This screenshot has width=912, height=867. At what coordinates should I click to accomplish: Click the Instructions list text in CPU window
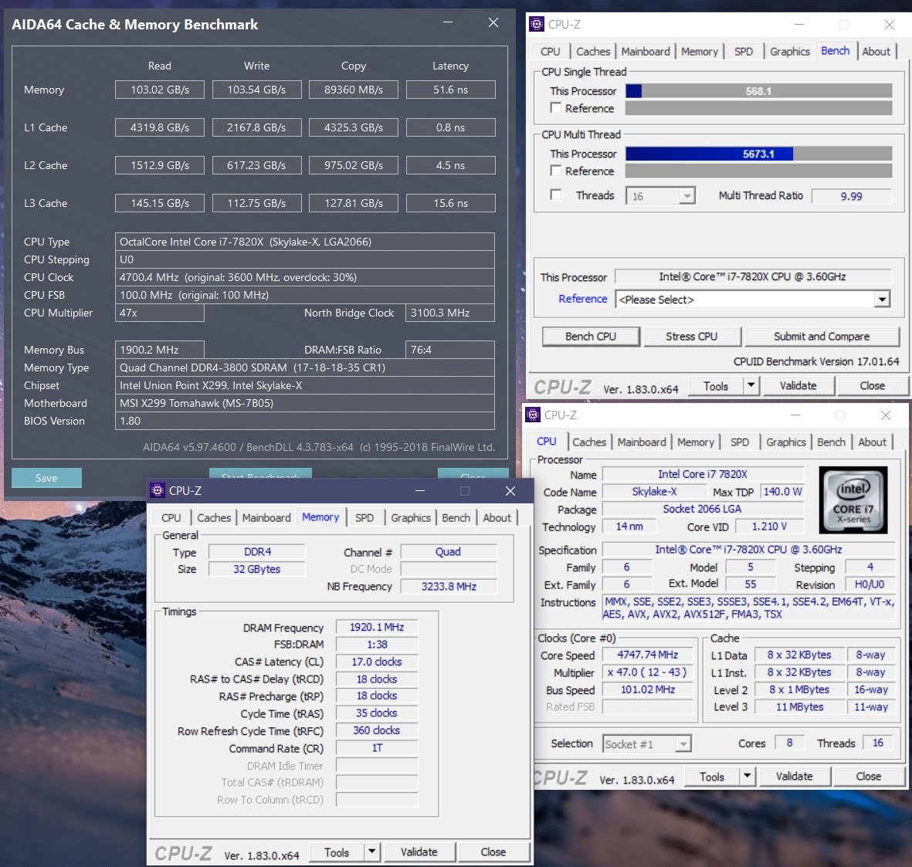(749, 608)
